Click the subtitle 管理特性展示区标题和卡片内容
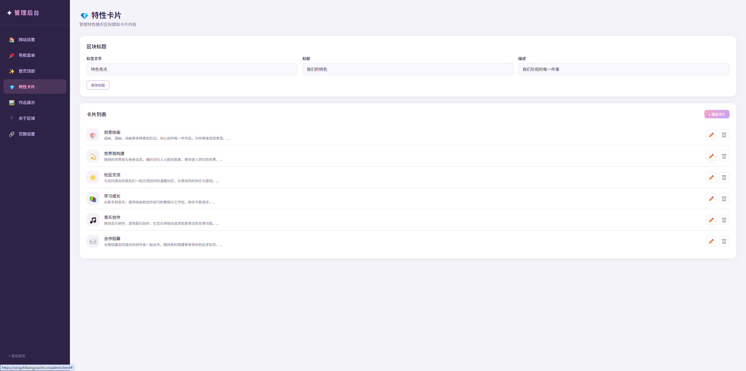The image size is (746, 371). [108, 24]
